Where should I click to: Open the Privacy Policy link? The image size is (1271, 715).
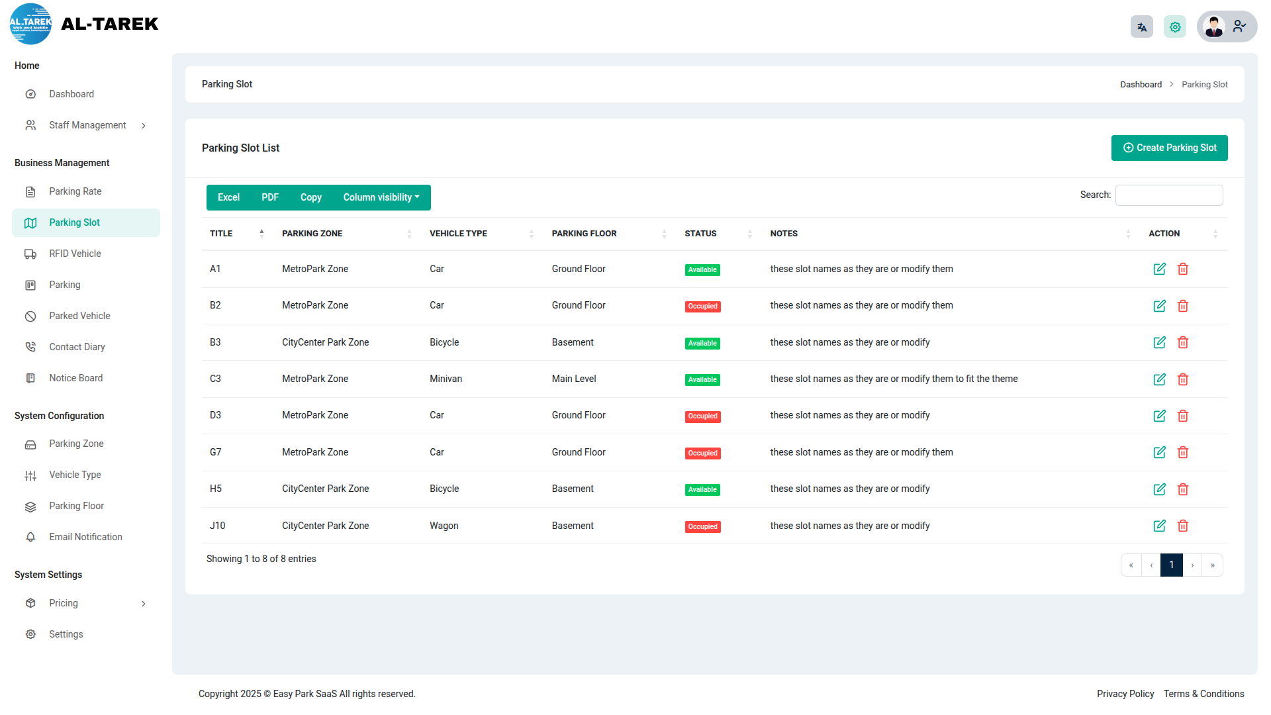click(1125, 694)
